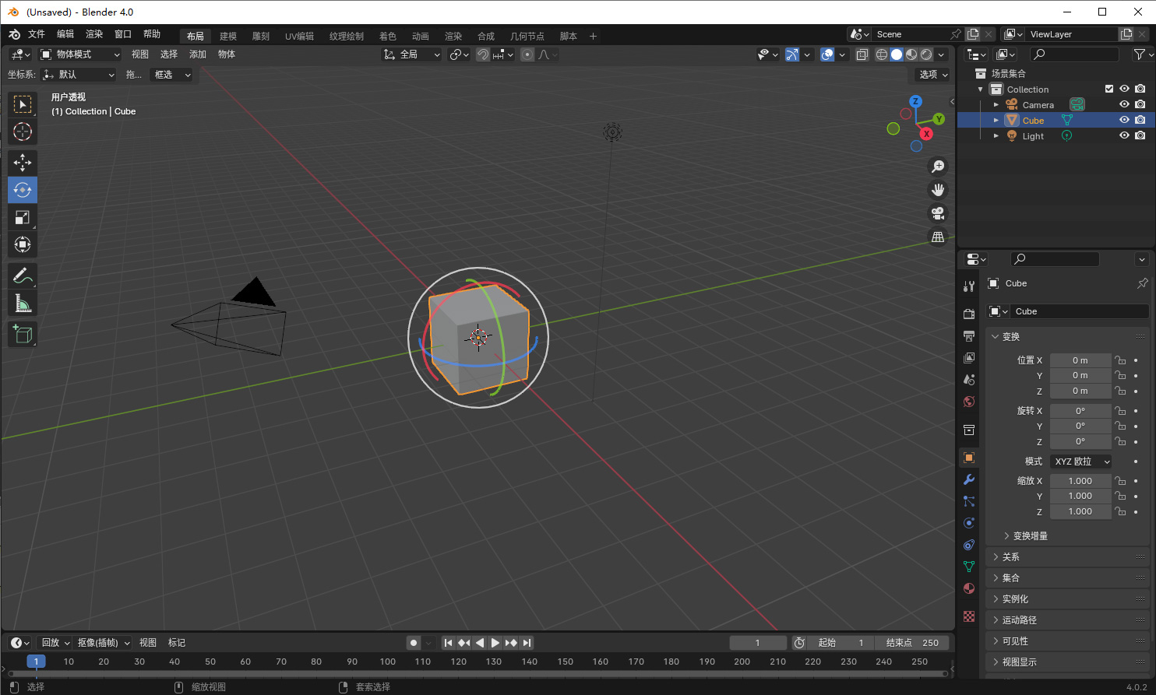Click the pan view hand icon
1156x695 pixels.
[938, 190]
